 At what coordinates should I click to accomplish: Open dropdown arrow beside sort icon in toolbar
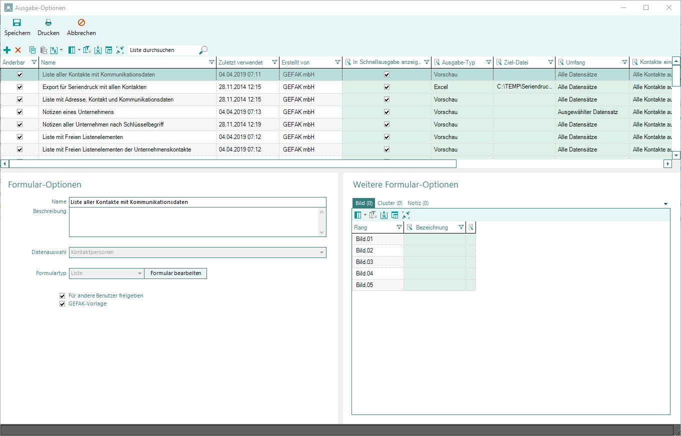click(x=61, y=50)
